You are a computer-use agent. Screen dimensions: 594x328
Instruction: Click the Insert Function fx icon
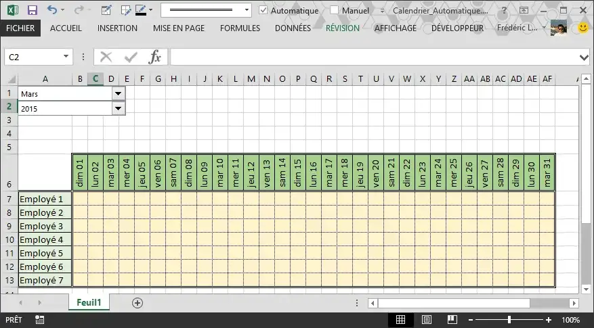(x=155, y=57)
